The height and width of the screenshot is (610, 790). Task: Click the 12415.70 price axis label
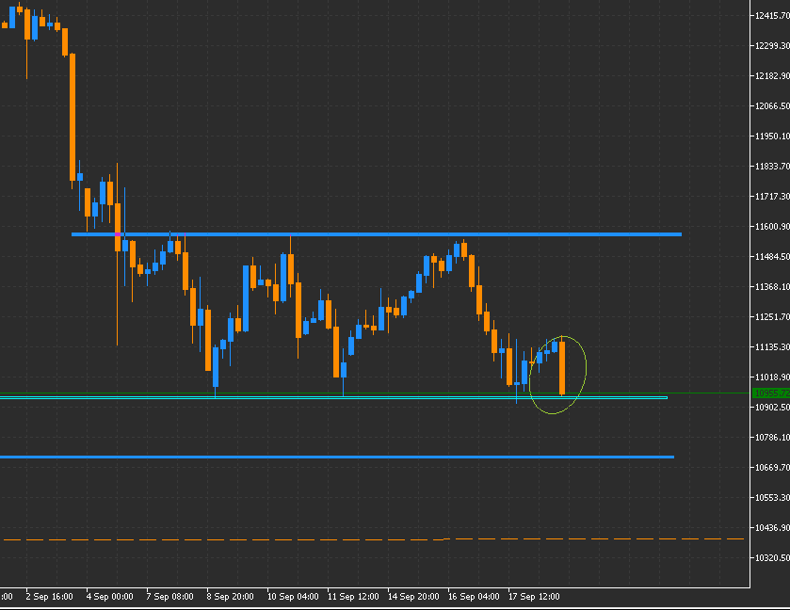(772, 16)
